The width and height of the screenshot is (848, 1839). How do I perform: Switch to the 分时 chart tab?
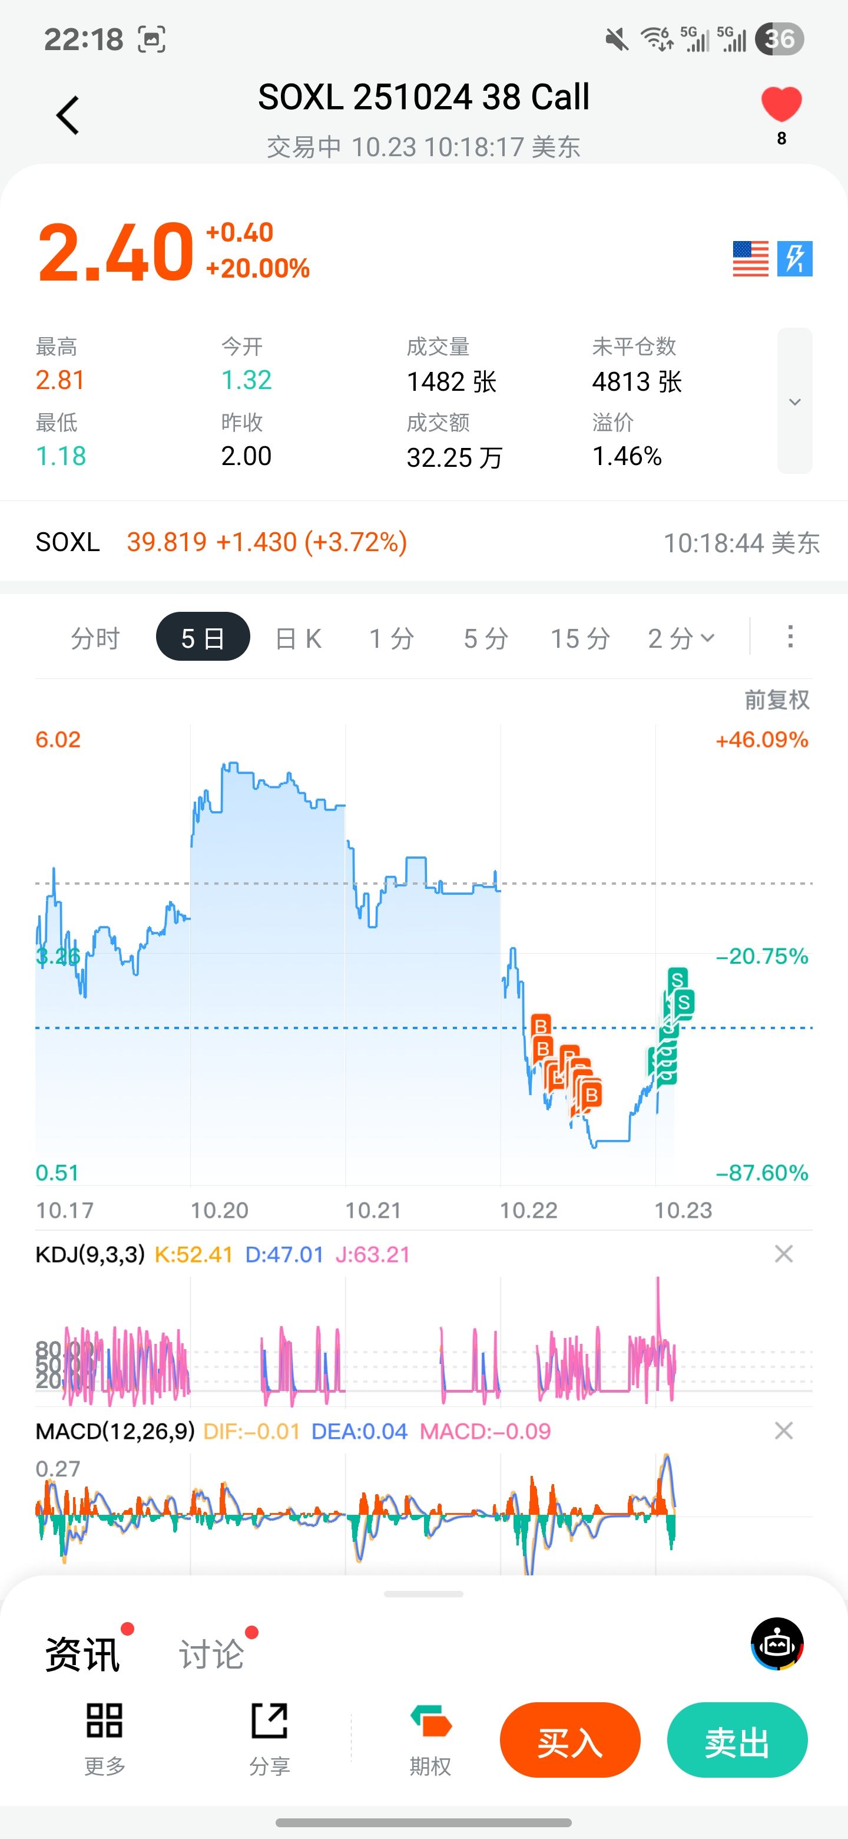(95, 638)
